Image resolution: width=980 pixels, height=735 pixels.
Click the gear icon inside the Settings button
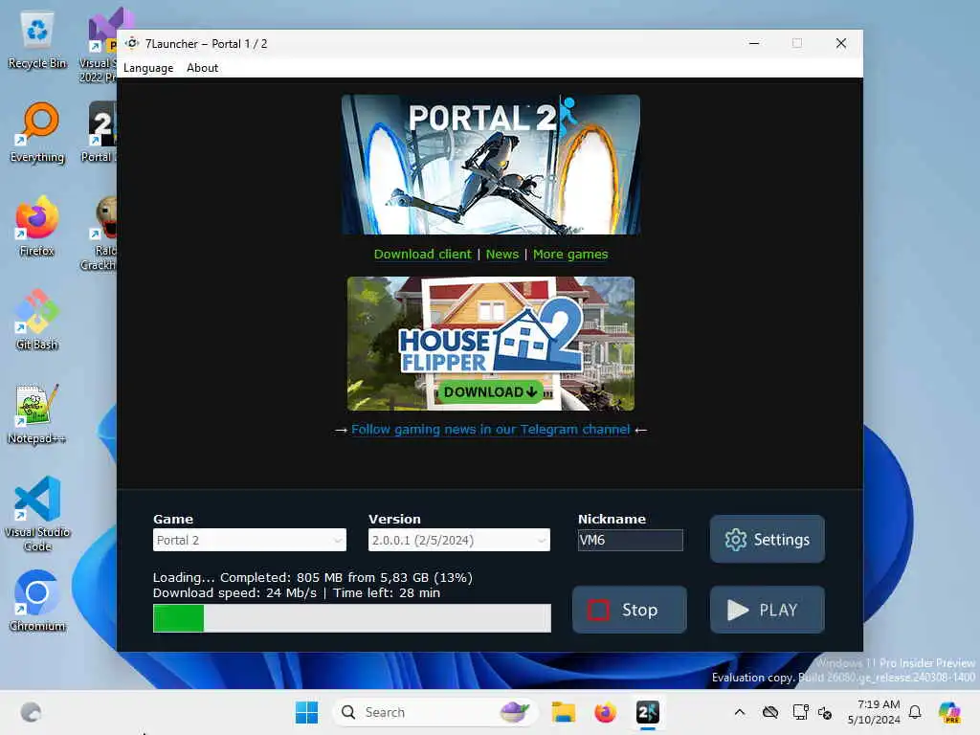pyautogui.click(x=736, y=540)
